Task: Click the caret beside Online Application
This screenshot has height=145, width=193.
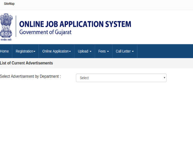Action: (x=70, y=52)
